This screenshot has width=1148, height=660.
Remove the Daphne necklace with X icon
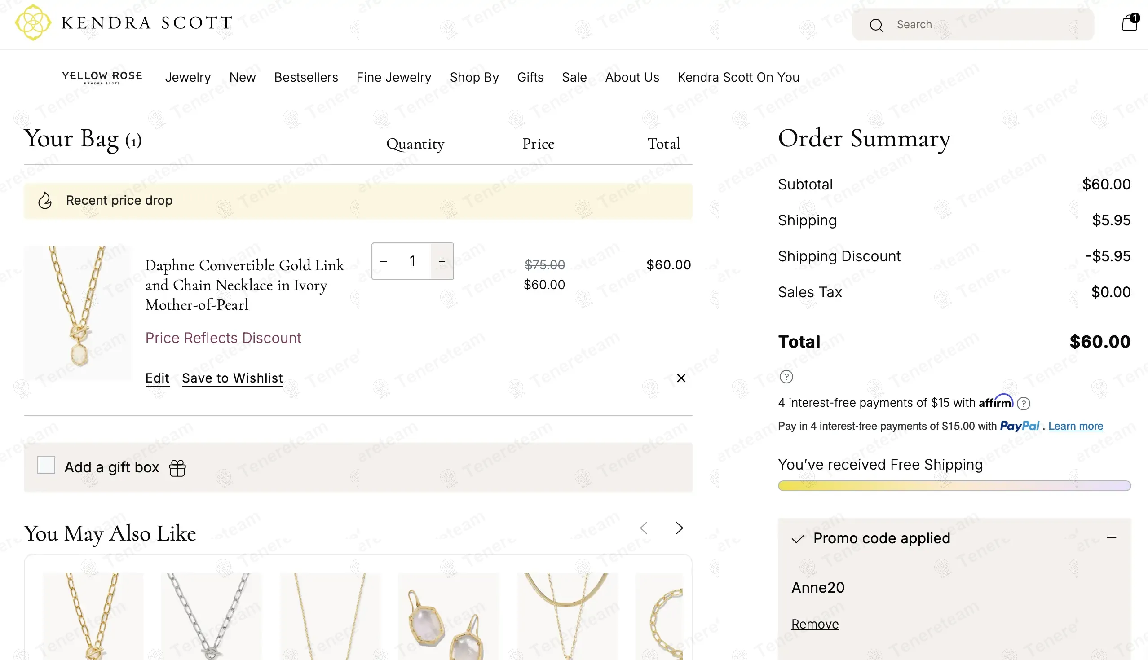click(681, 378)
